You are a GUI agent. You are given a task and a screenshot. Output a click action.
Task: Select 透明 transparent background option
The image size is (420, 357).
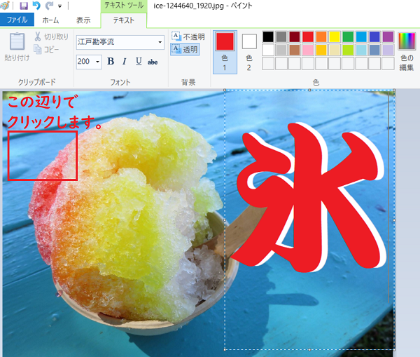pos(185,49)
